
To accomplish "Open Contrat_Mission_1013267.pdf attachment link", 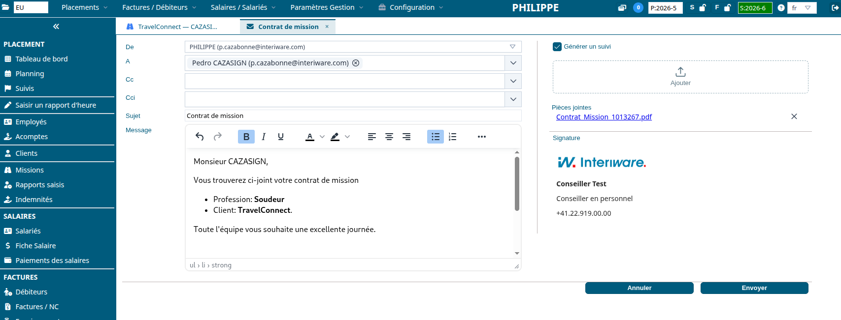I will pyautogui.click(x=604, y=117).
